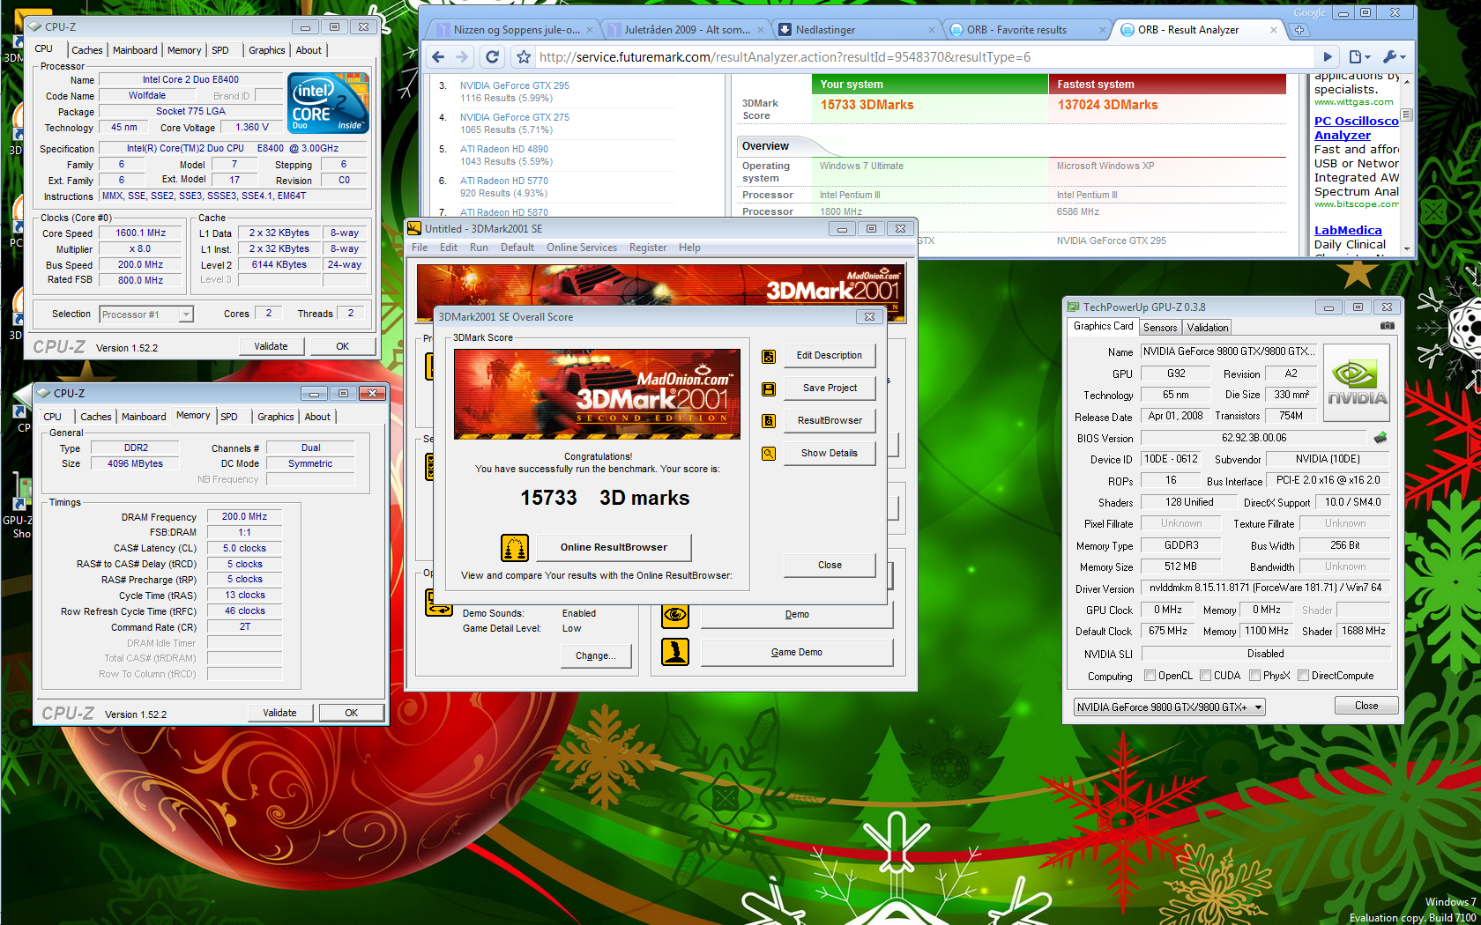Click the Go arrow beside the address bar

[1327, 57]
